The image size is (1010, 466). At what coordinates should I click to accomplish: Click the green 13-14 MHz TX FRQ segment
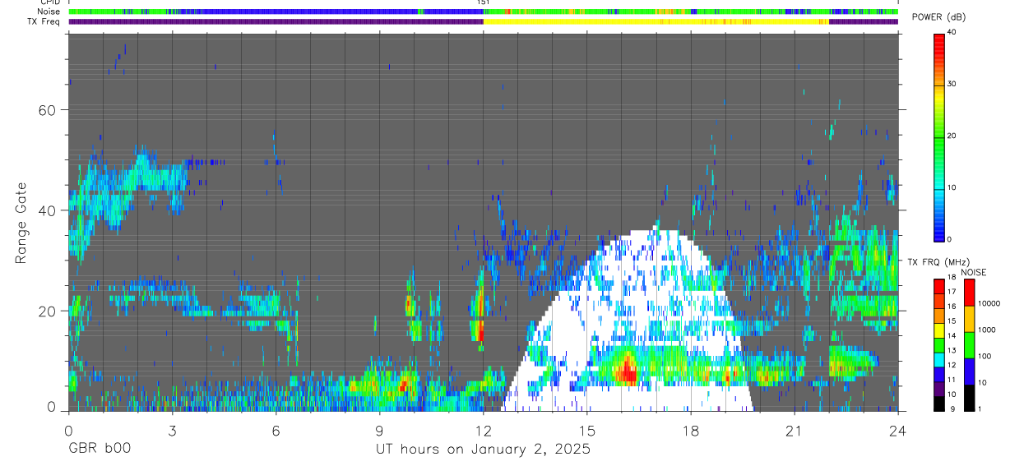coord(939,345)
